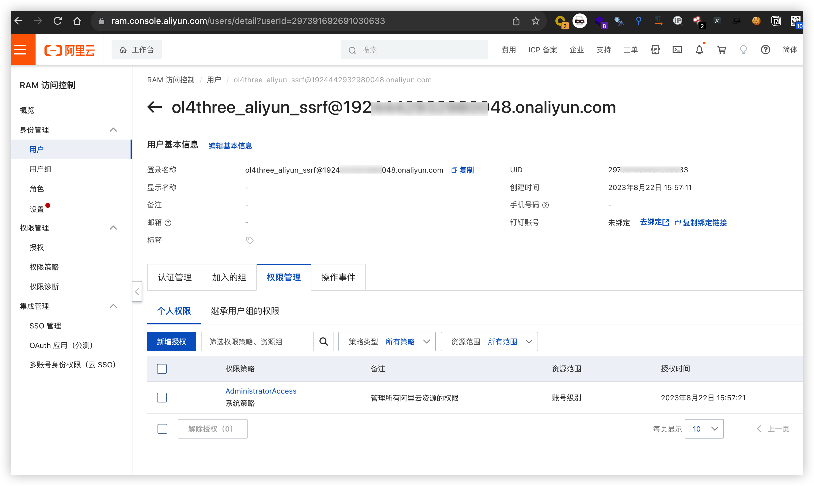Open the shopping cart
Screen dimensions: 814x486
[721, 50]
